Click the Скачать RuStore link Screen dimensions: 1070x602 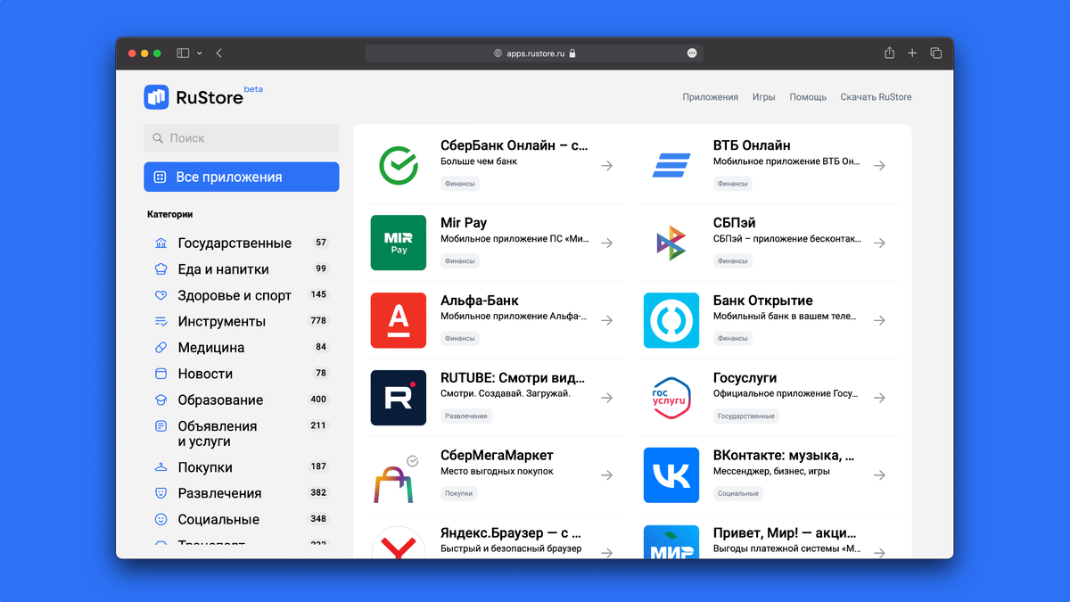[x=876, y=97]
